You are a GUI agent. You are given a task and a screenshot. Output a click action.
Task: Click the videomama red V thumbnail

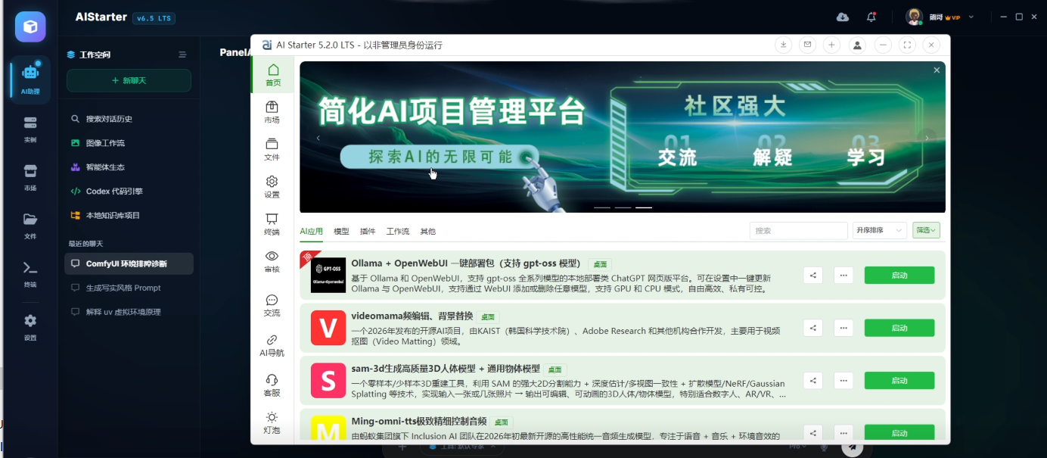[328, 328]
